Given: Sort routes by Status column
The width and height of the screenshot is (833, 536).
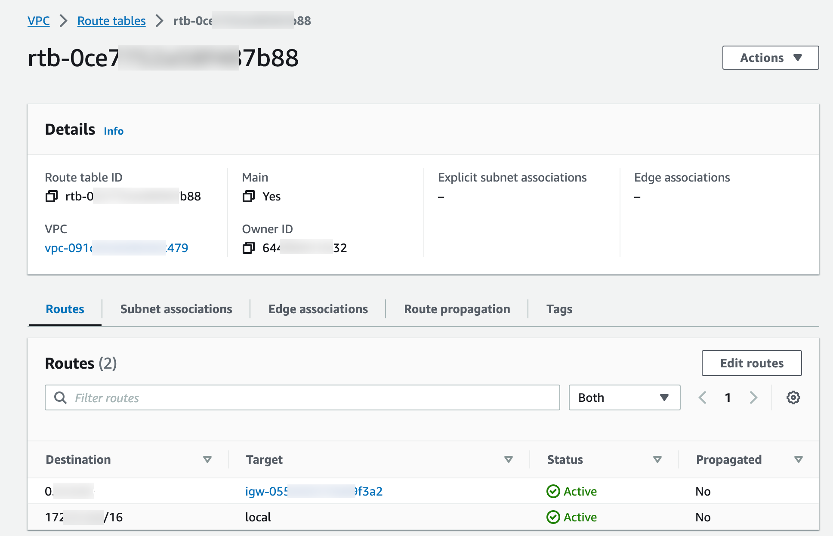Looking at the screenshot, I should pyautogui.click(x=657, y=459).
